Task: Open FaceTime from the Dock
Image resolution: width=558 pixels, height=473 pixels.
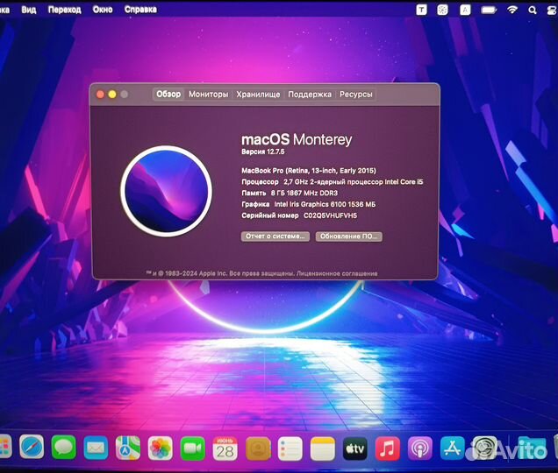Action: [192, 448]
